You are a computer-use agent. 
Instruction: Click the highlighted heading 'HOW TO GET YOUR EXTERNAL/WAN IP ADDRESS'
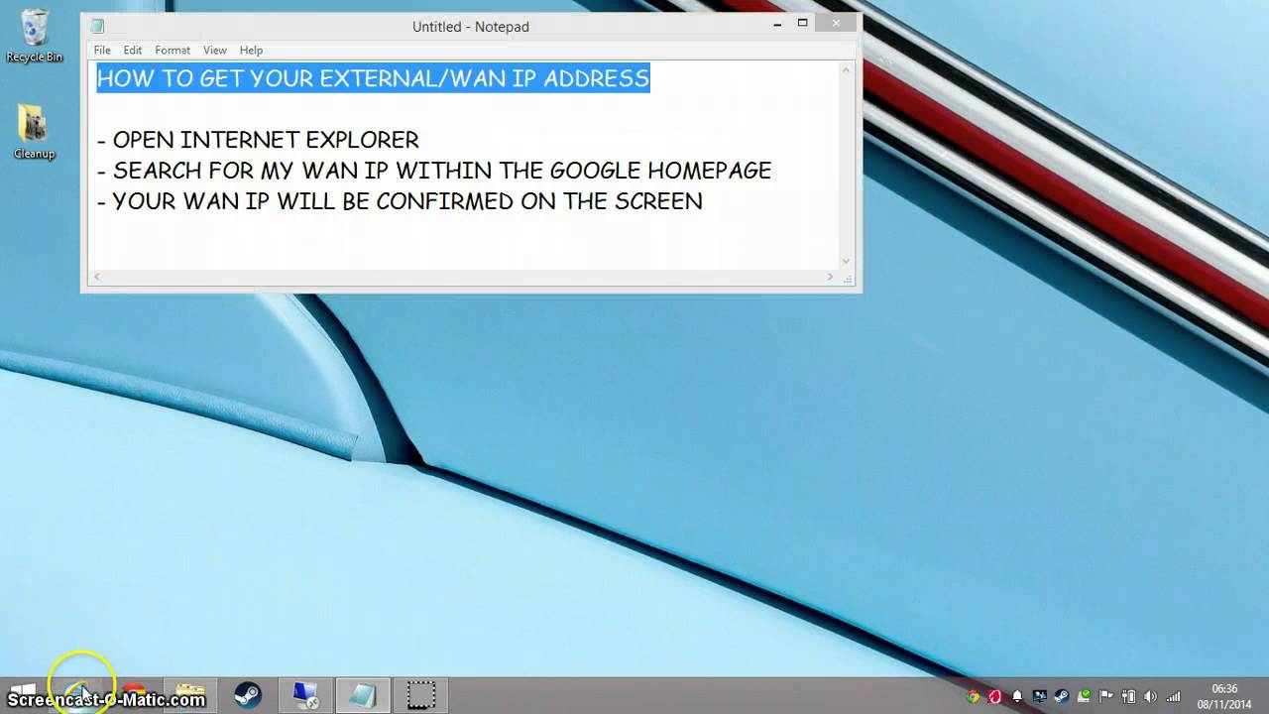coord(373,78)
